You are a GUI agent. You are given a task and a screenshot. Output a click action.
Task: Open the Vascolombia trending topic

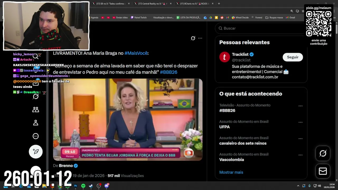click(x=232, y=160)
